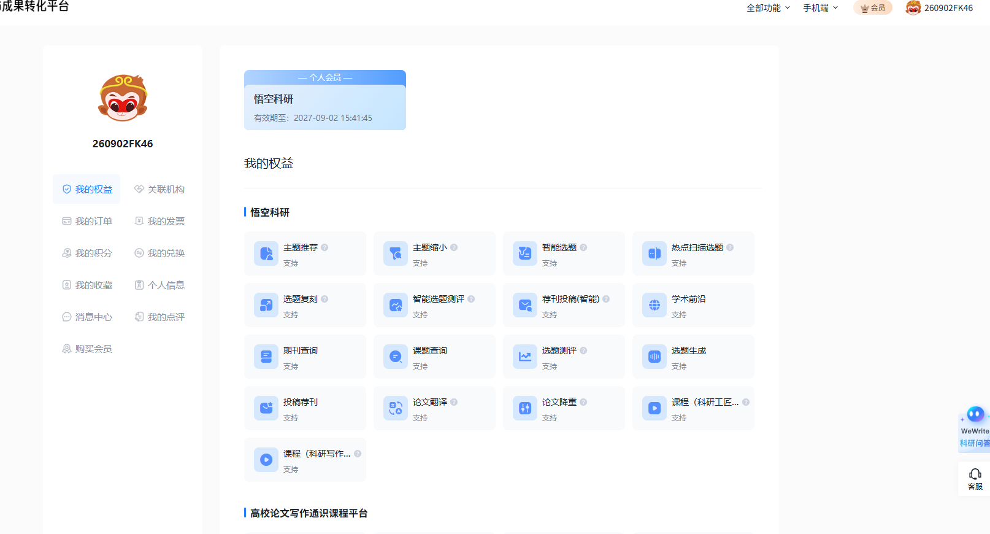Open 消息中心 in the sidebar
The image size is (990, 534).
coord(87,317)
